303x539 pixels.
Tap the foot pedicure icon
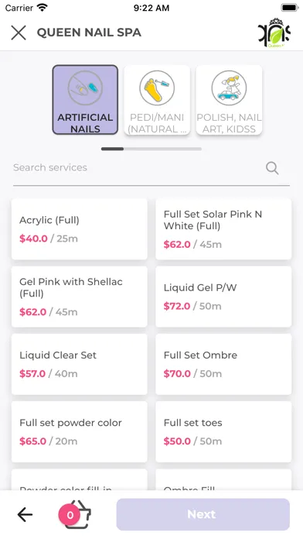click(157, 88)
